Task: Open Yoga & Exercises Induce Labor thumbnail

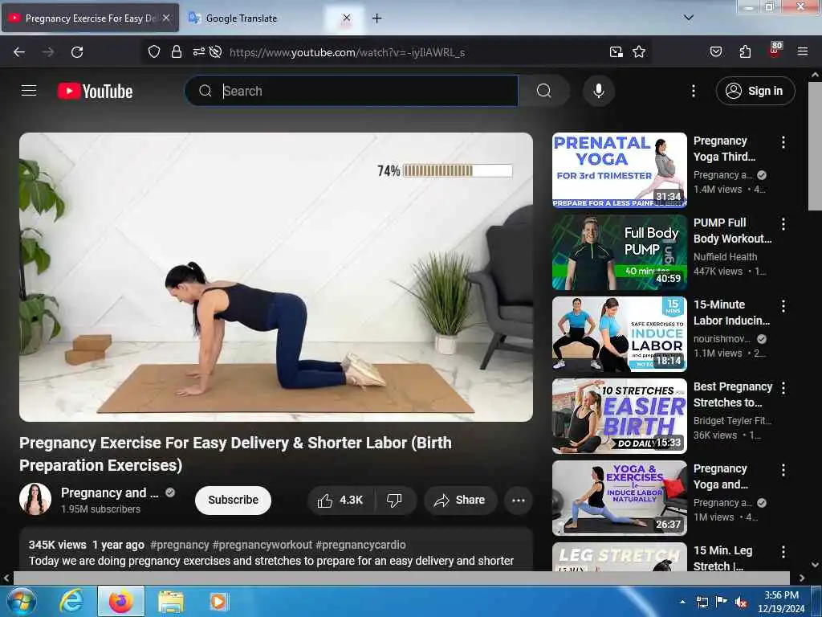Action: click(x=619, y=498)
